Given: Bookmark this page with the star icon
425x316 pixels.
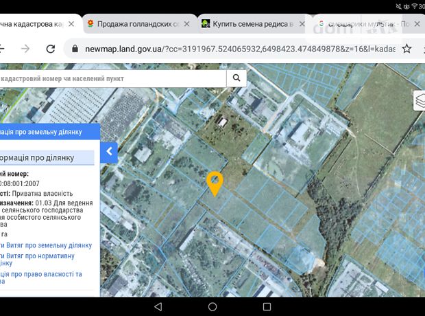Looking at the screenshot, I should pyautogui.click(x=406, y=49).
